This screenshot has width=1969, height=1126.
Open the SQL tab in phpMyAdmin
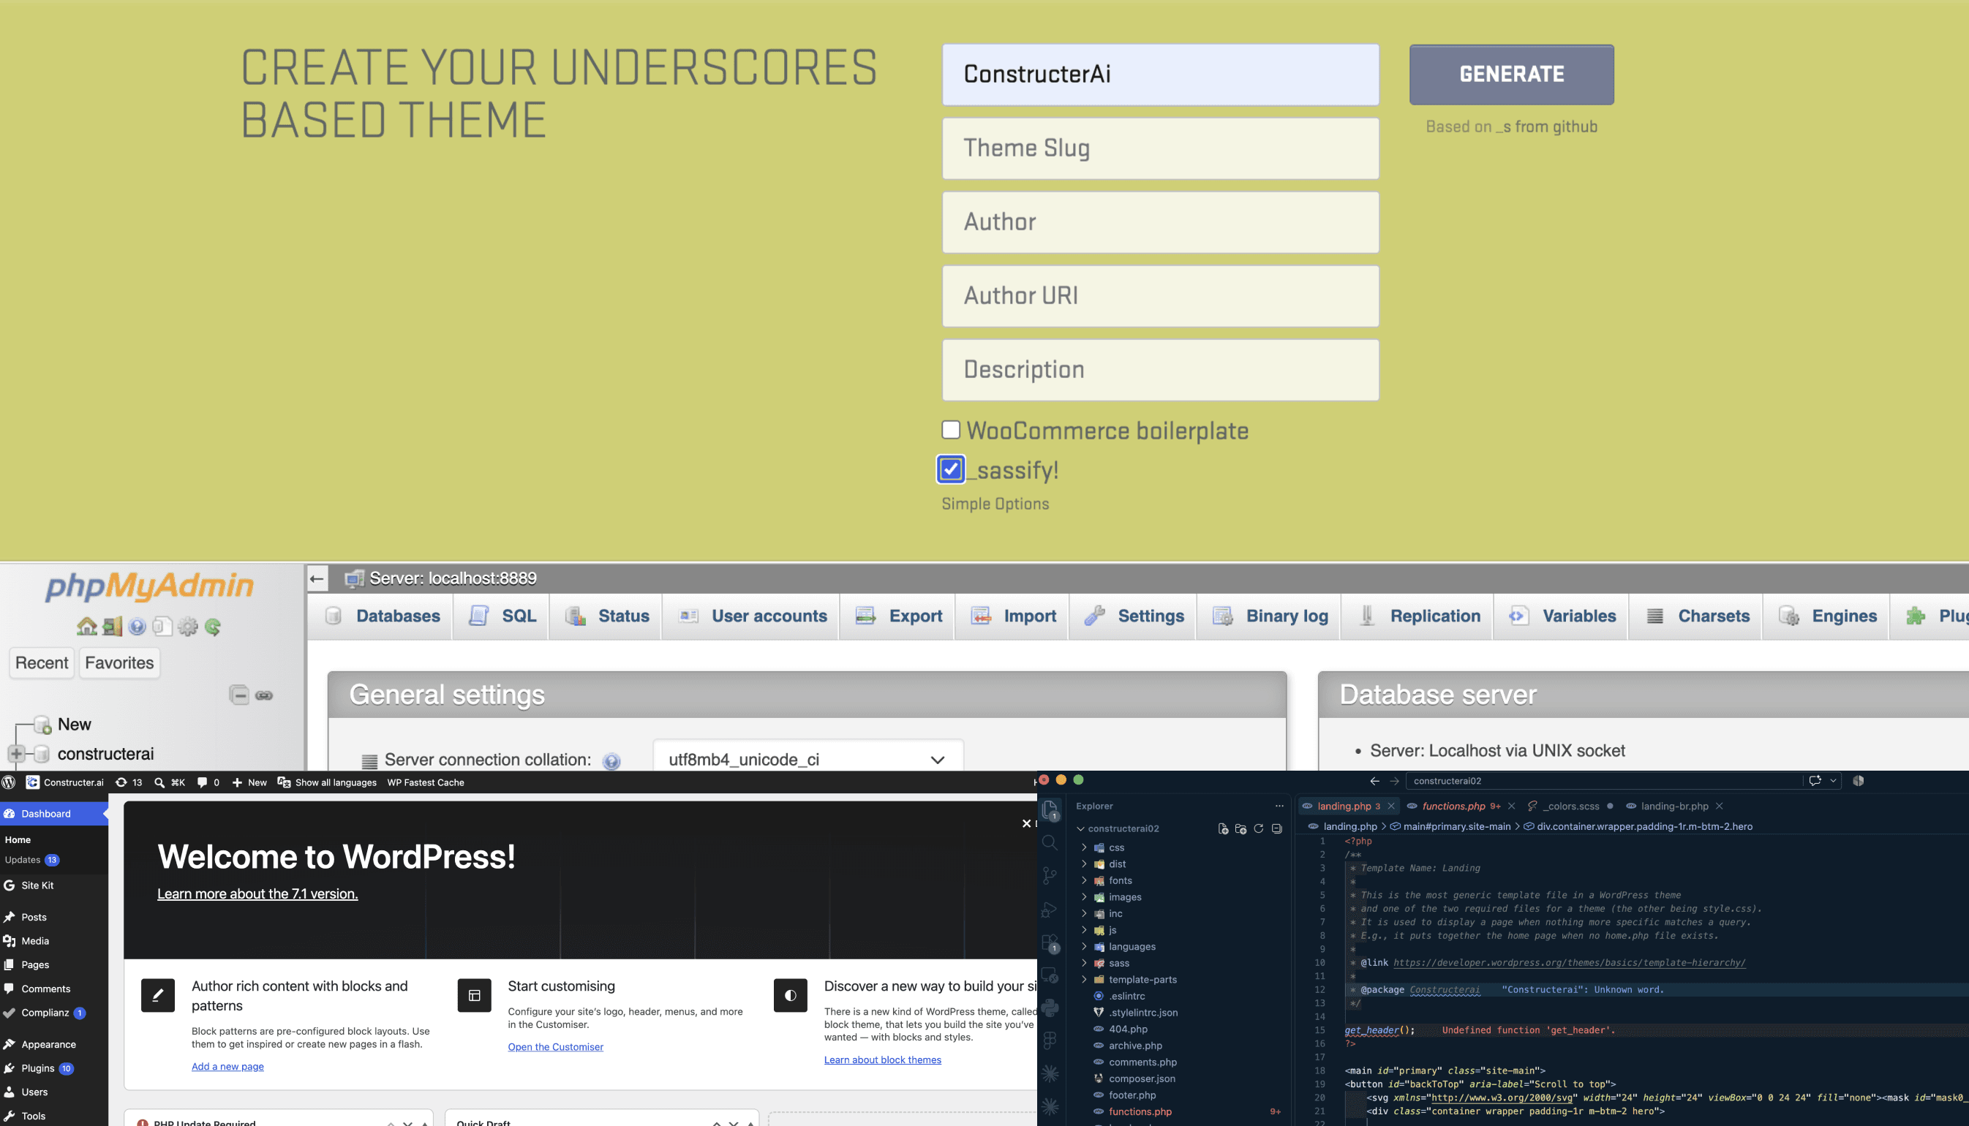click(x=502, y=616)
